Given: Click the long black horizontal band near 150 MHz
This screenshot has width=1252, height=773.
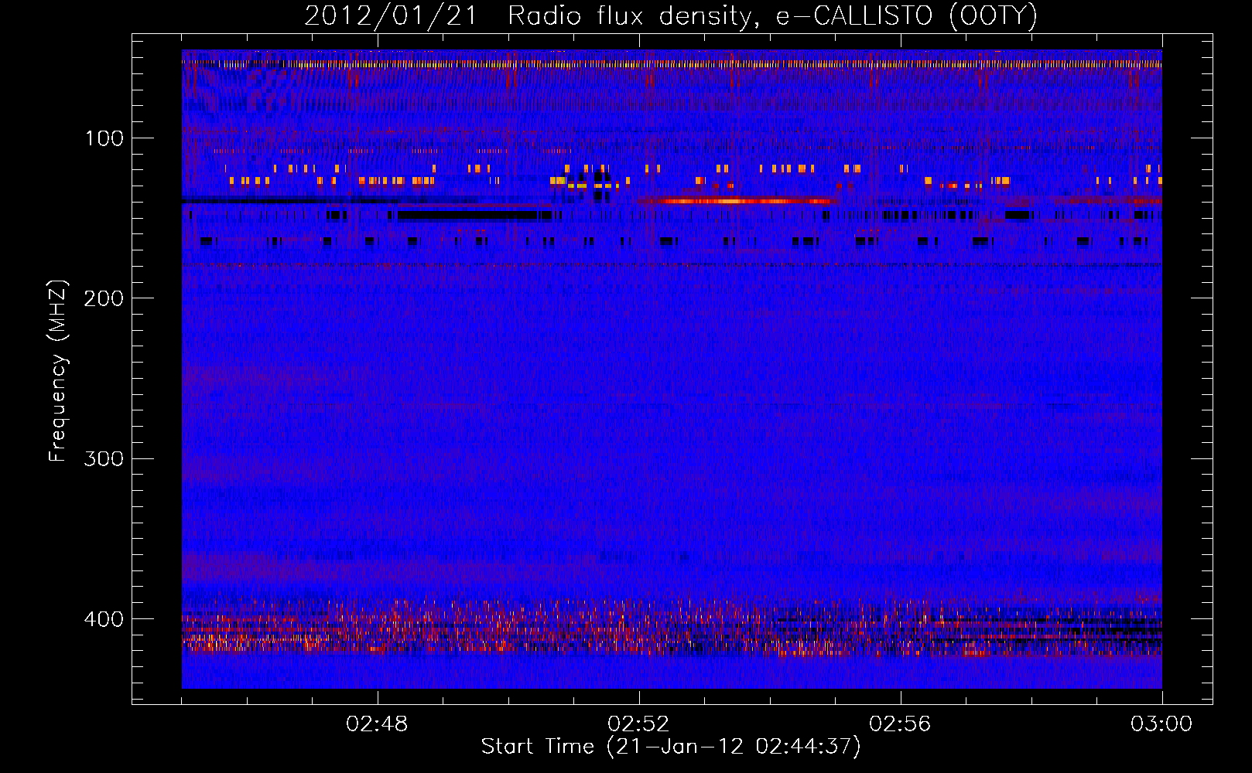Looking at the screenshot, I should (x=468, y=216).
